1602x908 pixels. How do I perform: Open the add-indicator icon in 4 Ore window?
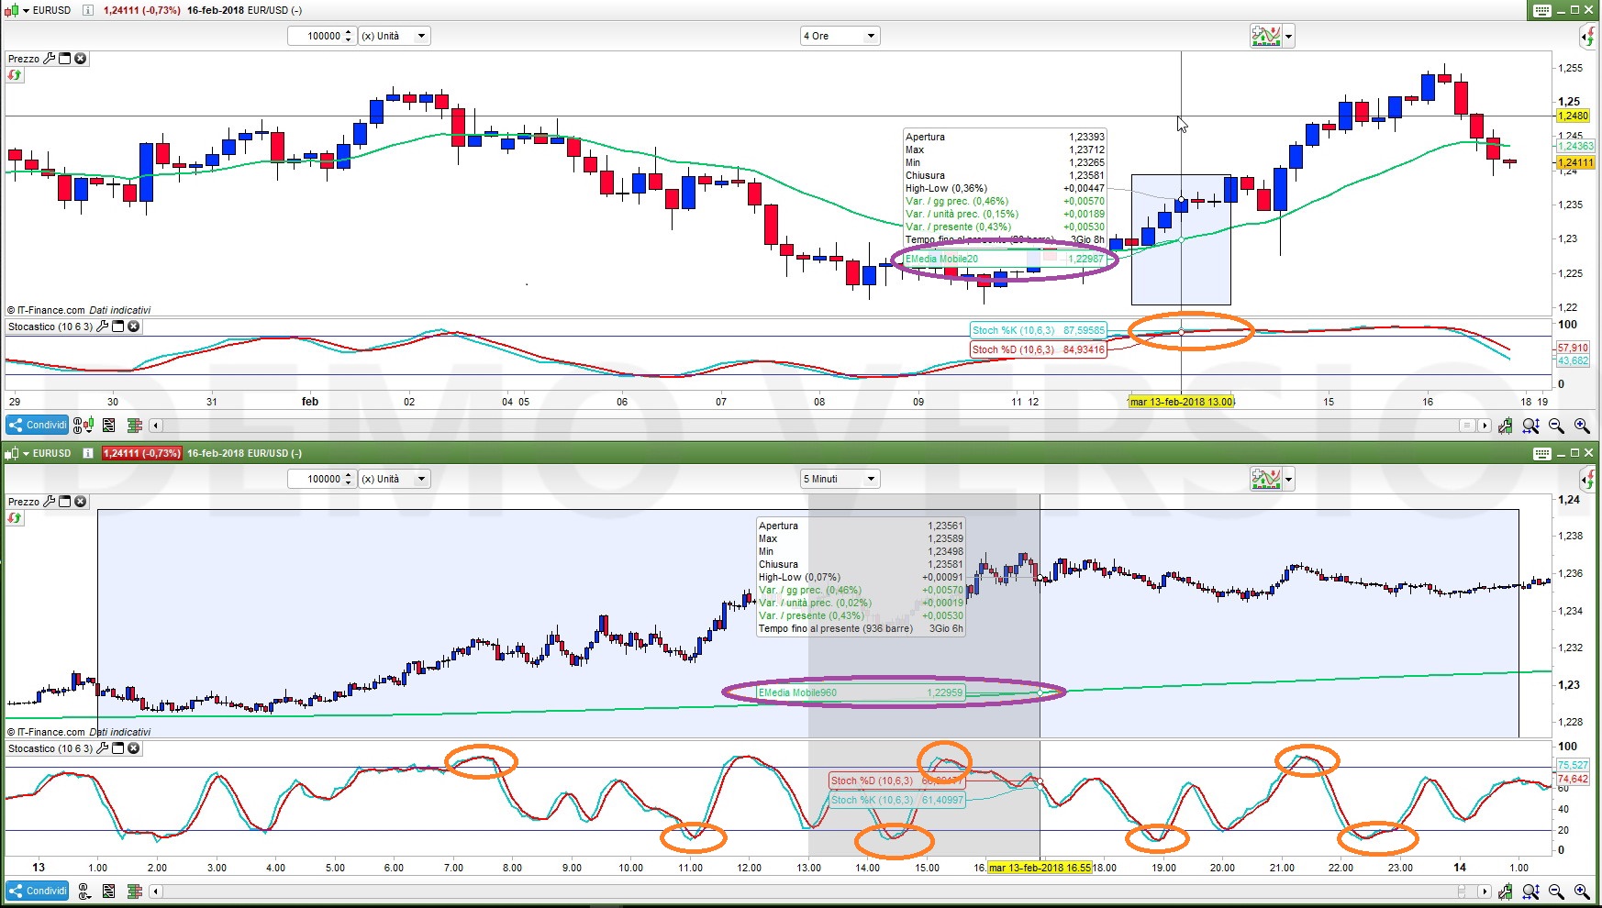tap(1266, 37)
